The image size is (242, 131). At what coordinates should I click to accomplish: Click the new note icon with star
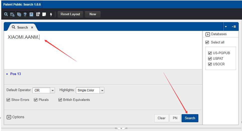point(38,14)
